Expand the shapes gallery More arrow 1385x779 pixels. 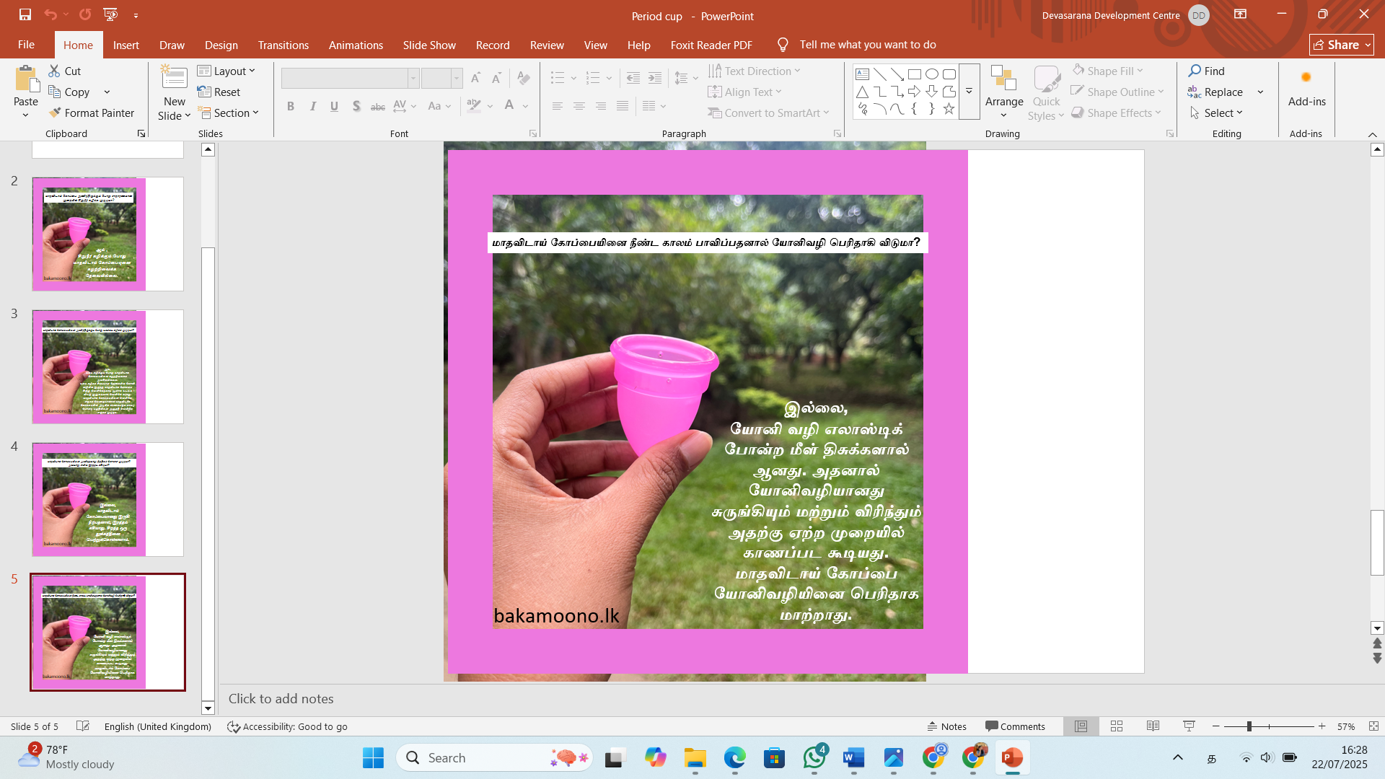[969, 92]
